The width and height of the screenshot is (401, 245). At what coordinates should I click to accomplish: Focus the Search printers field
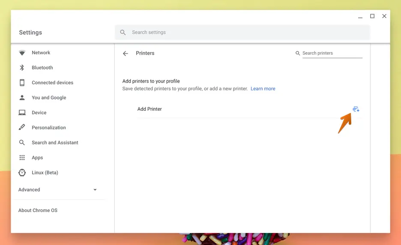[332, 53]
